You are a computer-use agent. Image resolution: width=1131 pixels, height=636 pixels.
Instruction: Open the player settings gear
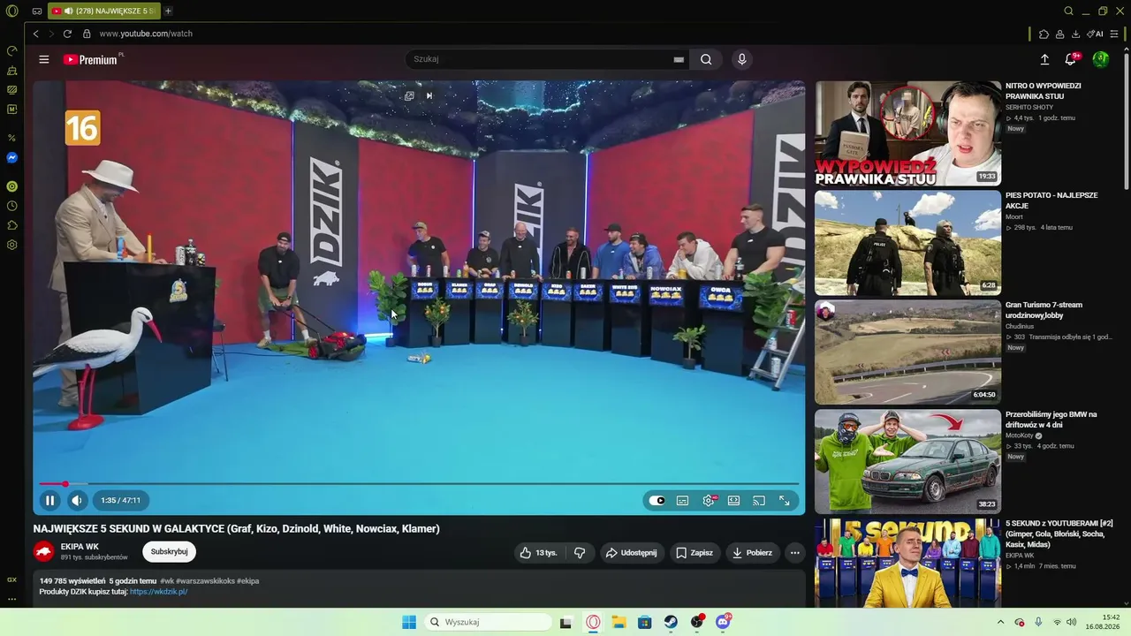click(709, 500)
